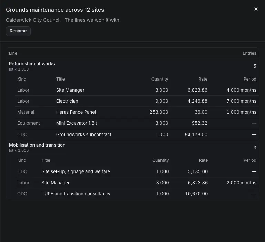Screen dimensions: 265x242
Task: Click the Rename button
Action: coord(18,31)
